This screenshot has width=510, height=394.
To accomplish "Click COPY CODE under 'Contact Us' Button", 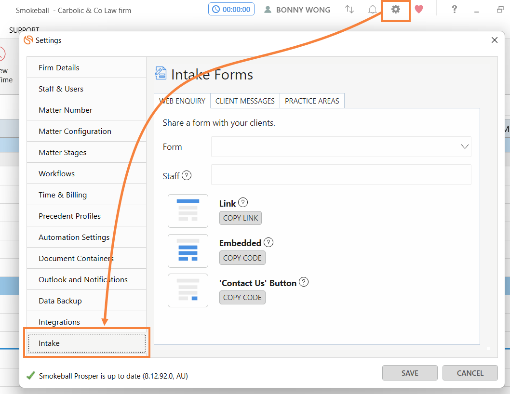I will pyautogui.click(x=242, y=298).
